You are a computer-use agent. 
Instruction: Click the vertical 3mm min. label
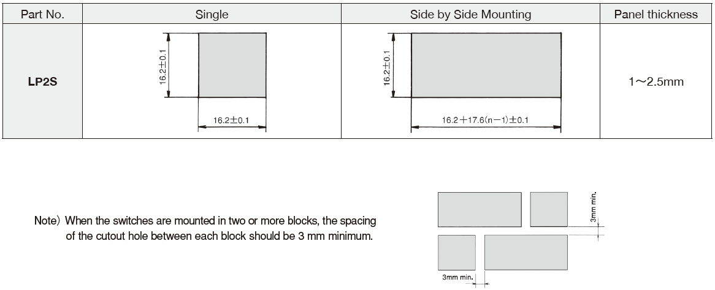point(594,207)
